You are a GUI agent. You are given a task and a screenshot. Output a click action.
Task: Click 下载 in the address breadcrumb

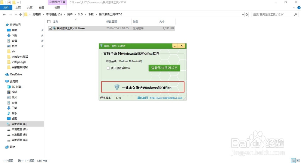pos(91,14)
